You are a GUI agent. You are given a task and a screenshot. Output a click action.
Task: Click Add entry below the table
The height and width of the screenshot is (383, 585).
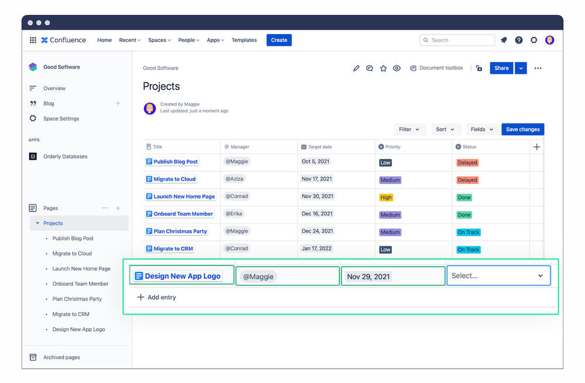(x=157, y=297)
